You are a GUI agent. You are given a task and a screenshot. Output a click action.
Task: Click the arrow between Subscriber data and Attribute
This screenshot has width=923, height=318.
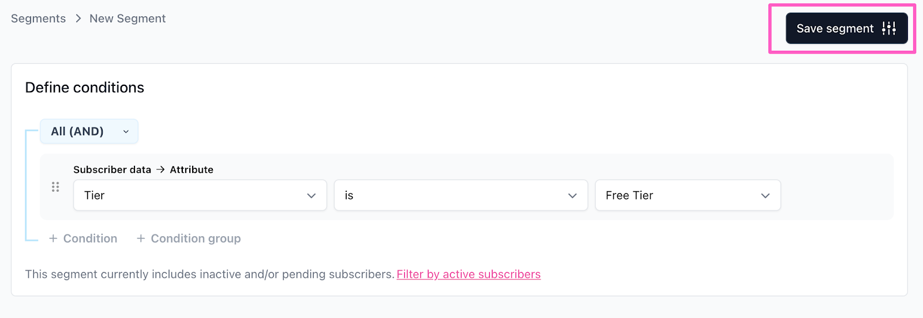[160, 169]
